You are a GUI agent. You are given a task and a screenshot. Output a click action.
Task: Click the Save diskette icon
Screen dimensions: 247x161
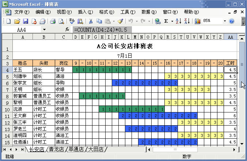click(x=26, y=21)
